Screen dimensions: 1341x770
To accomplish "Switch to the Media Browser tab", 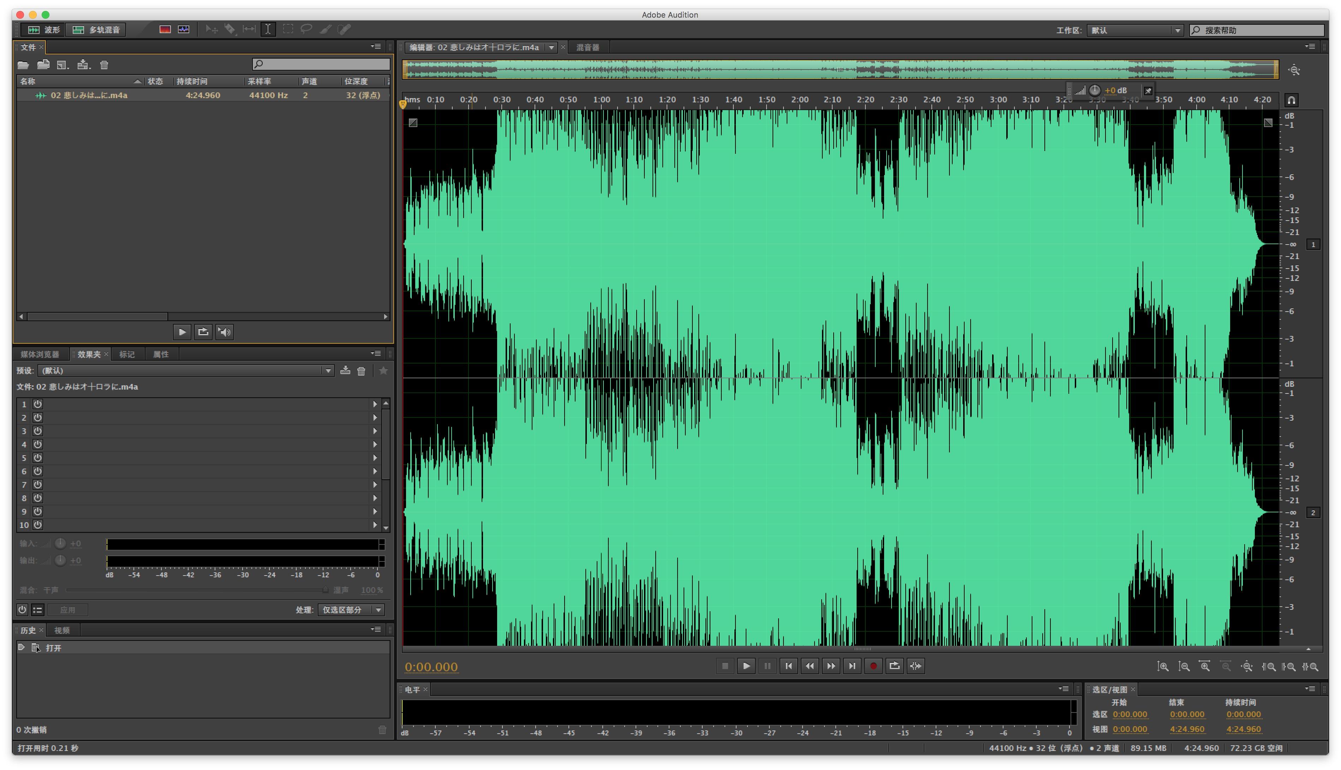I will click(x=40, y=354).
